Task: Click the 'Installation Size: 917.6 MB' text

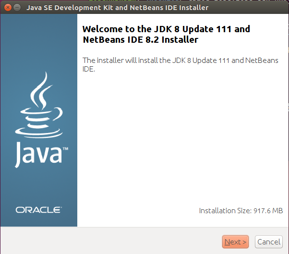Action: 241,210
